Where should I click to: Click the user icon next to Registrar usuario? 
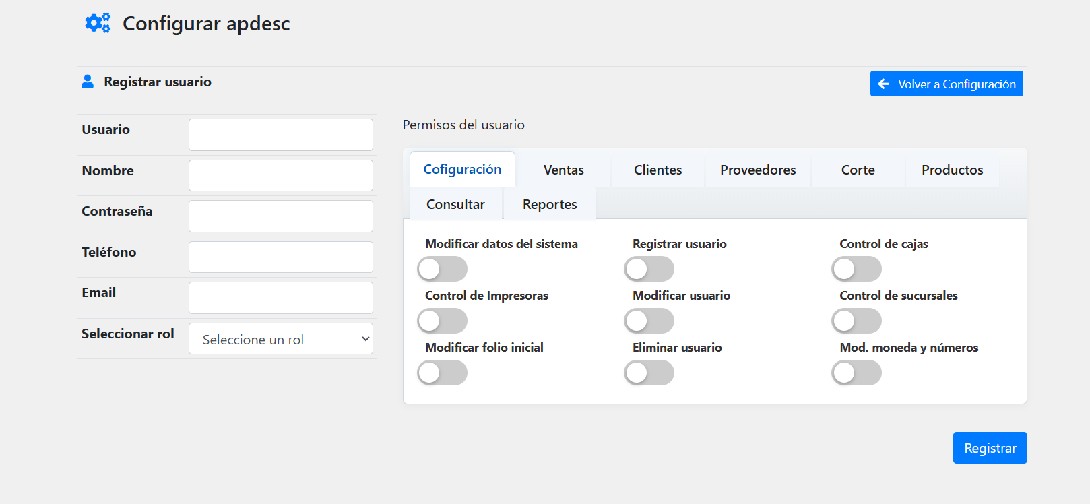point(88,82)
